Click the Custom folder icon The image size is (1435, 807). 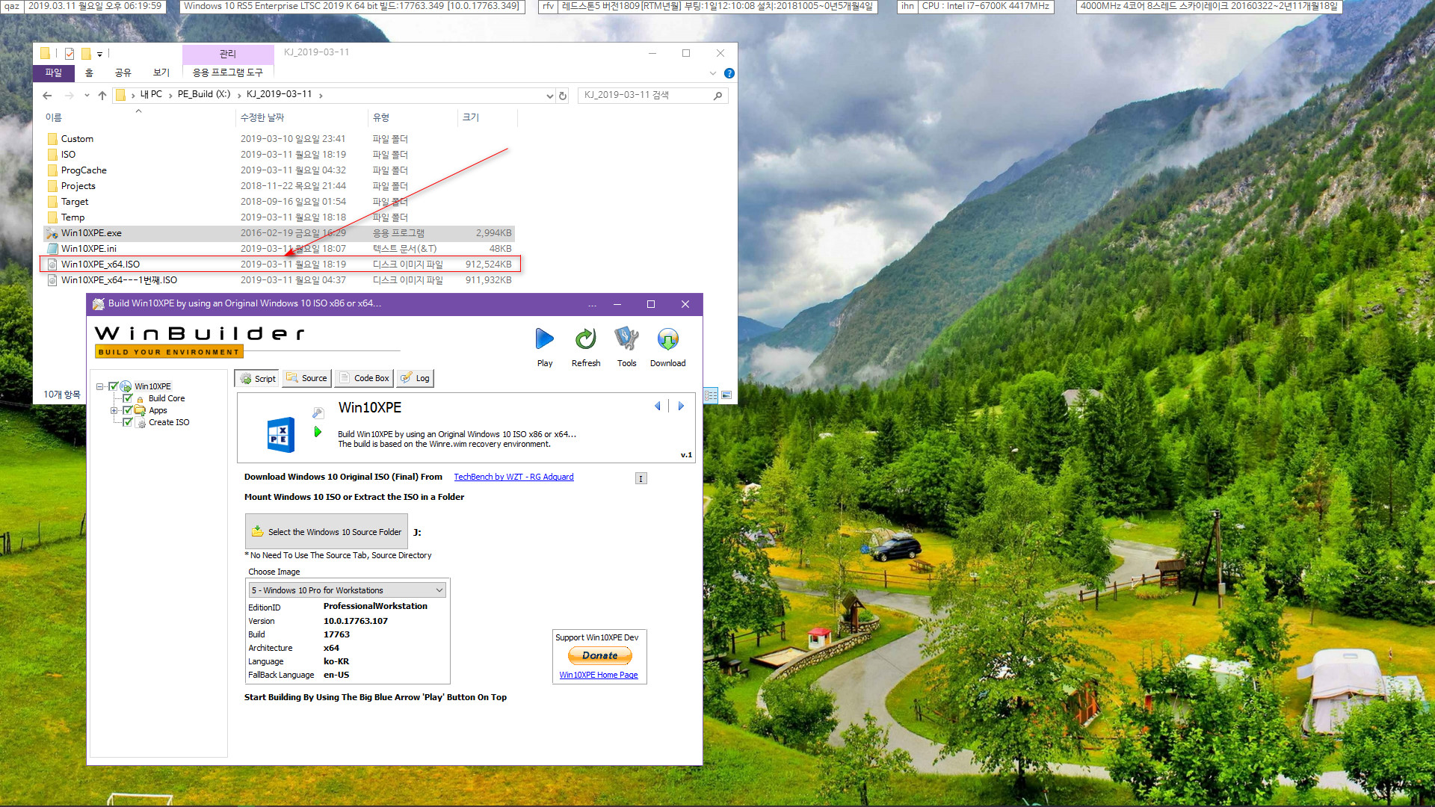point(52,139)
